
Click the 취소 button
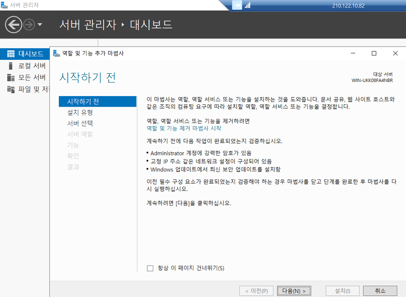pyautogui.click(x=380, y=291)
